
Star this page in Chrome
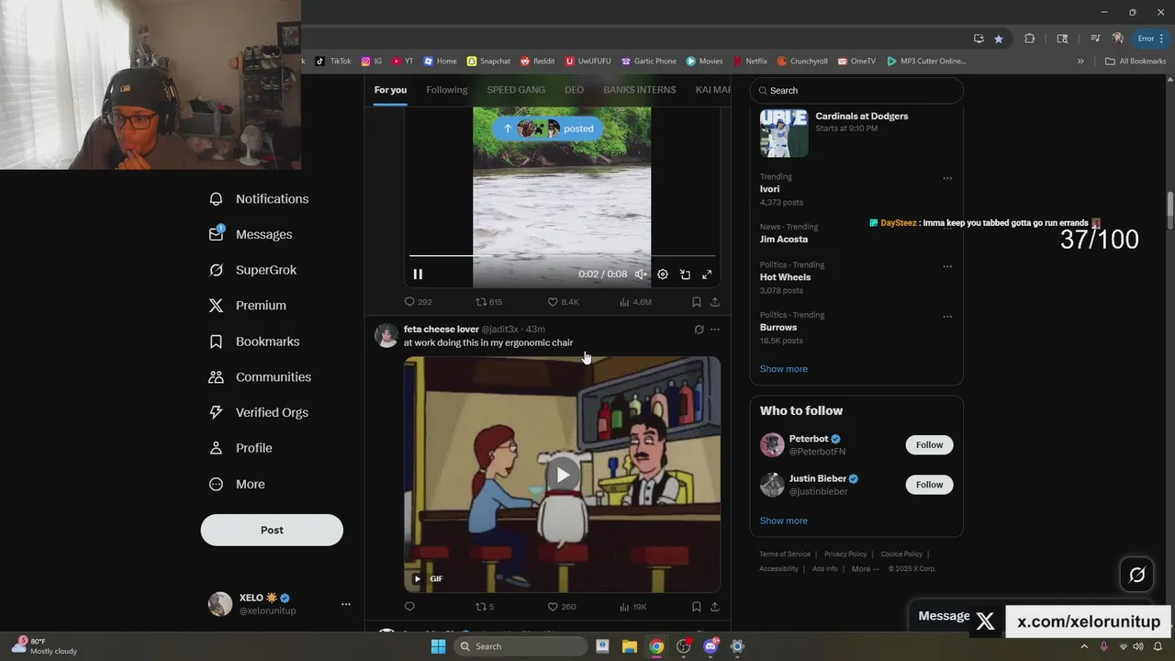(999, 39)
